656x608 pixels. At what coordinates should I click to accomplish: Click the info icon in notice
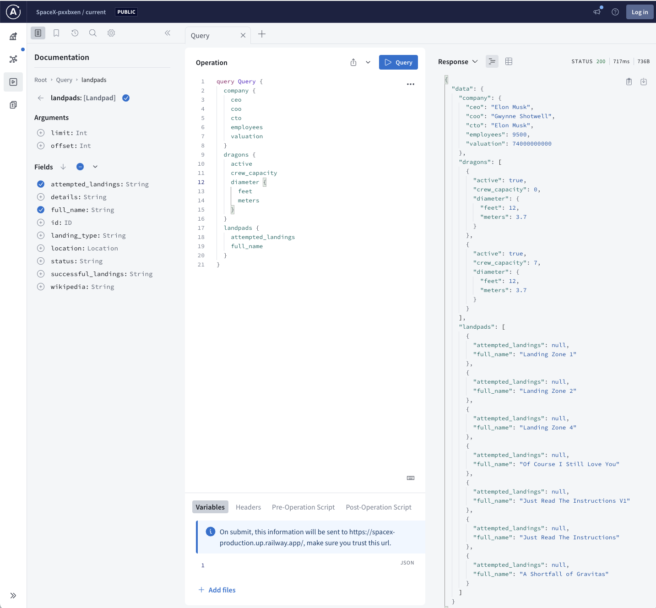(x=211, y=532)
